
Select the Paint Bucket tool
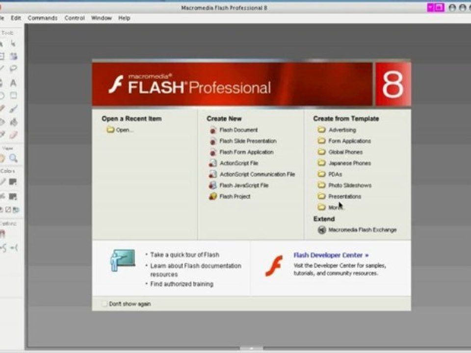[x=13, y=122]
